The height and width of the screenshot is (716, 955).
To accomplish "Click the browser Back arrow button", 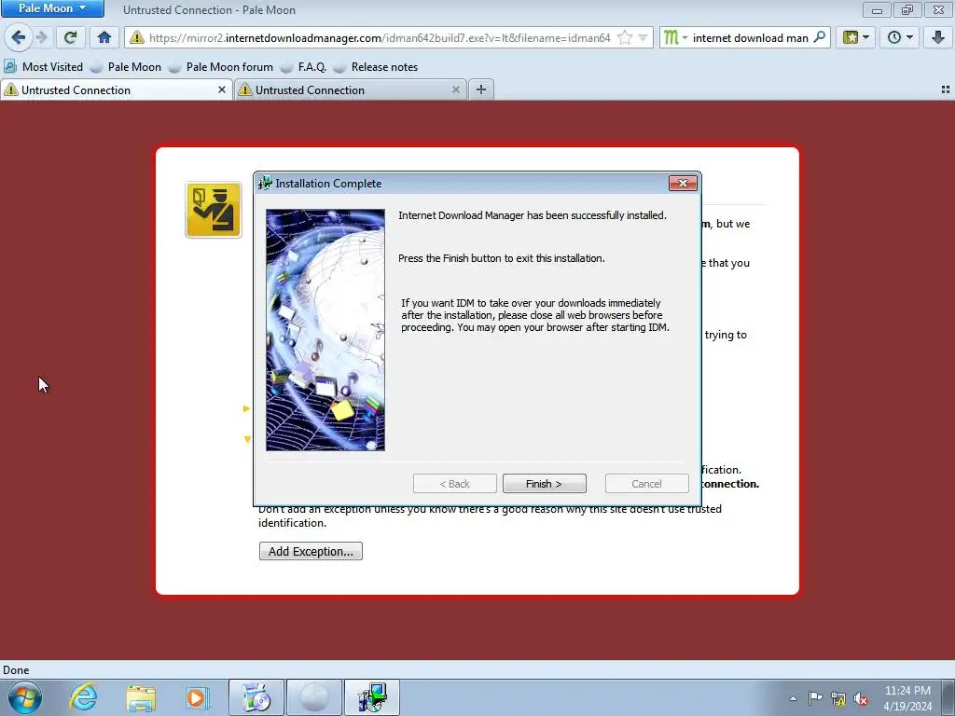I will point(19,37).
